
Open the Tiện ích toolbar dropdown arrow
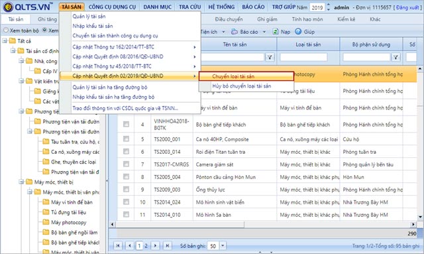224,32
